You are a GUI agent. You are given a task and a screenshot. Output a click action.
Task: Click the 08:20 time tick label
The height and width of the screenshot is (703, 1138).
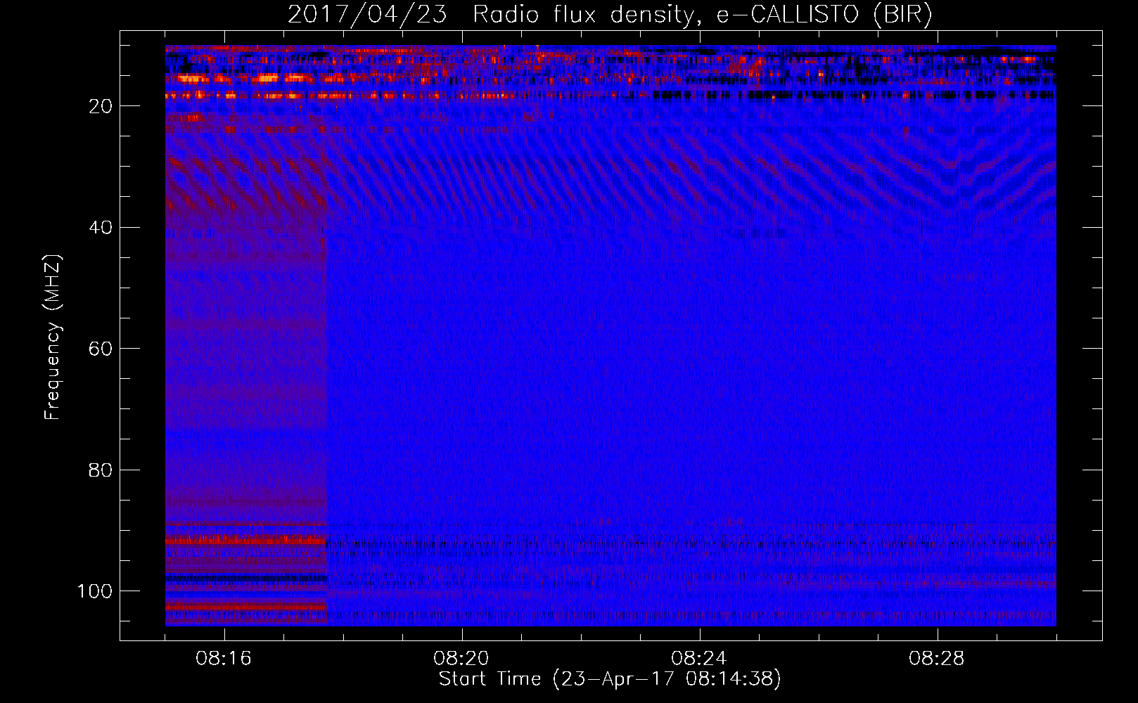coord(461,659)
